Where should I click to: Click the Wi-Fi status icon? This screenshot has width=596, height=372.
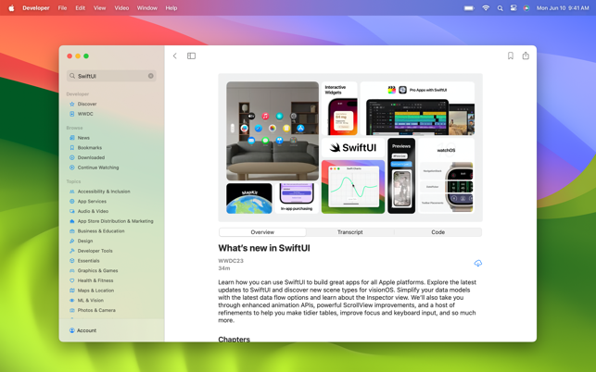[x=486, y=8]
